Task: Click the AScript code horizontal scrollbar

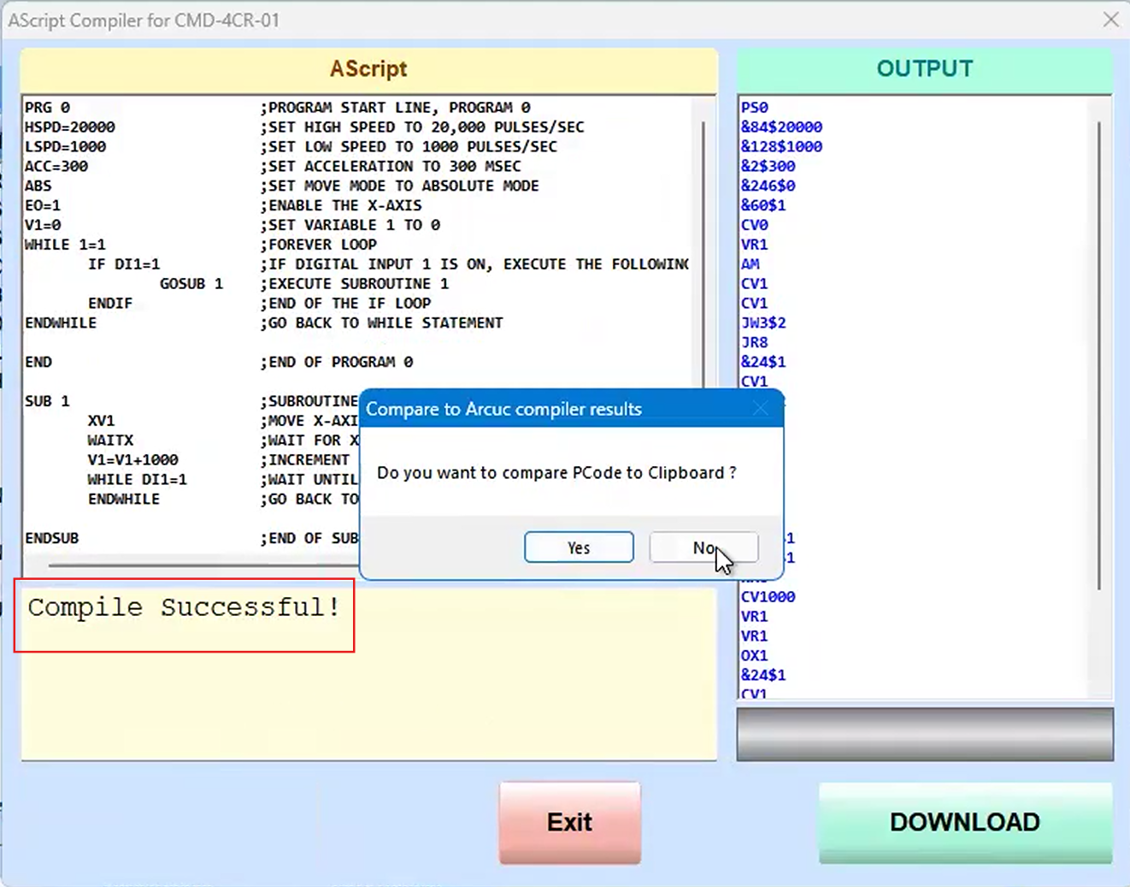Action: pos(205,565)
